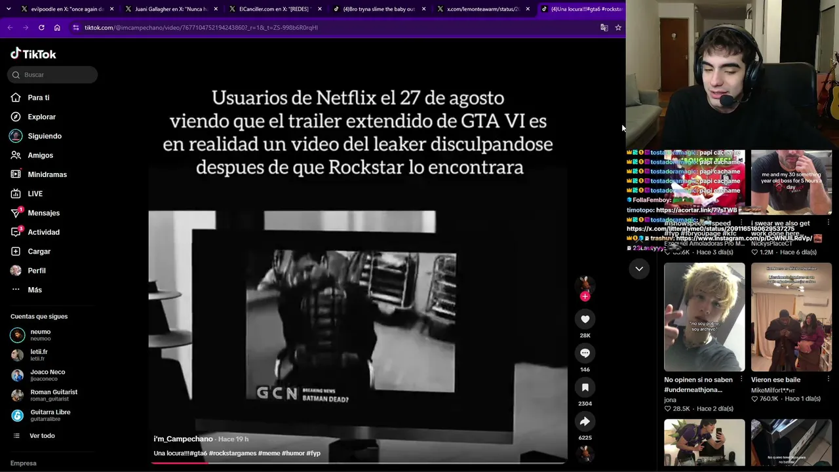The image size is (839, 472).
Task: Open the "30 something year old boss" thumbnail
Action: [792, 182]
